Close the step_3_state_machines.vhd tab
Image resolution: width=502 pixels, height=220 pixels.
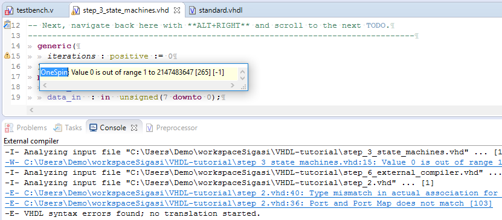point(177,10)
